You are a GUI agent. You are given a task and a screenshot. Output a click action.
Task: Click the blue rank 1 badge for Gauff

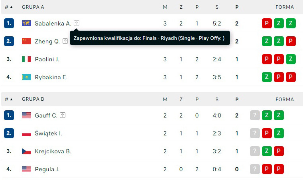9,115
